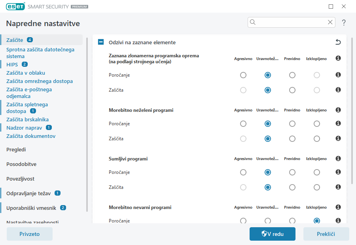Screen dimensions: 356x245
Task: Set Morebitno neželeni programi Zaščita to Previdno
Action: [292, 139]
